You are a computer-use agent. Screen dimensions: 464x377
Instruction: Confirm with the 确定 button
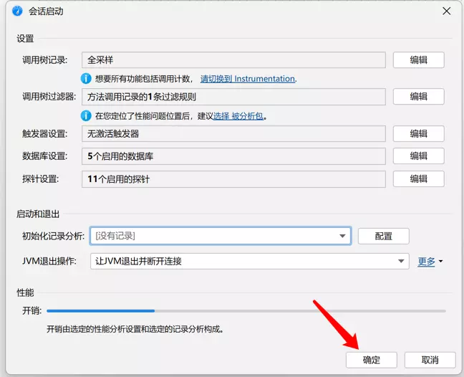[x=371, y=360]
